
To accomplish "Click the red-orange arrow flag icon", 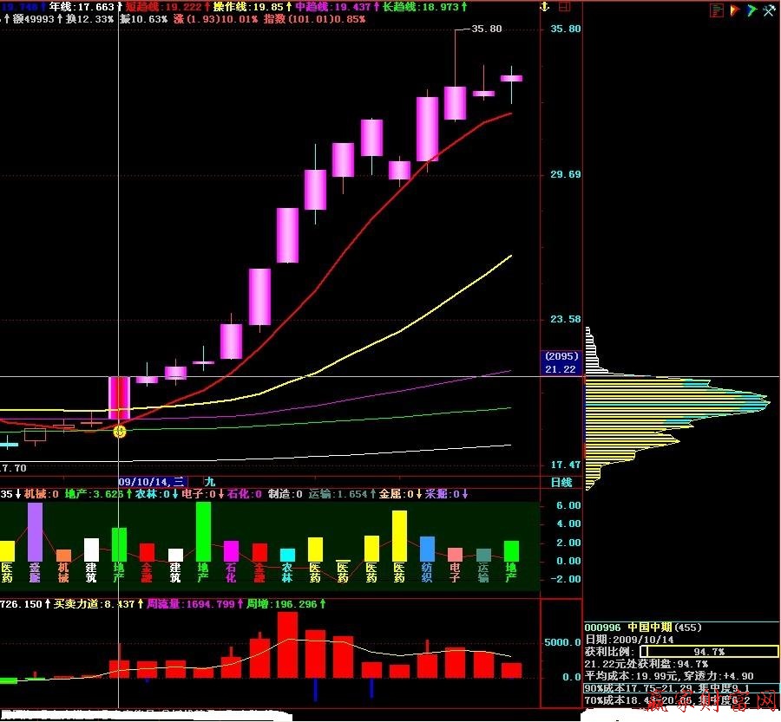I will click(734, 10).
